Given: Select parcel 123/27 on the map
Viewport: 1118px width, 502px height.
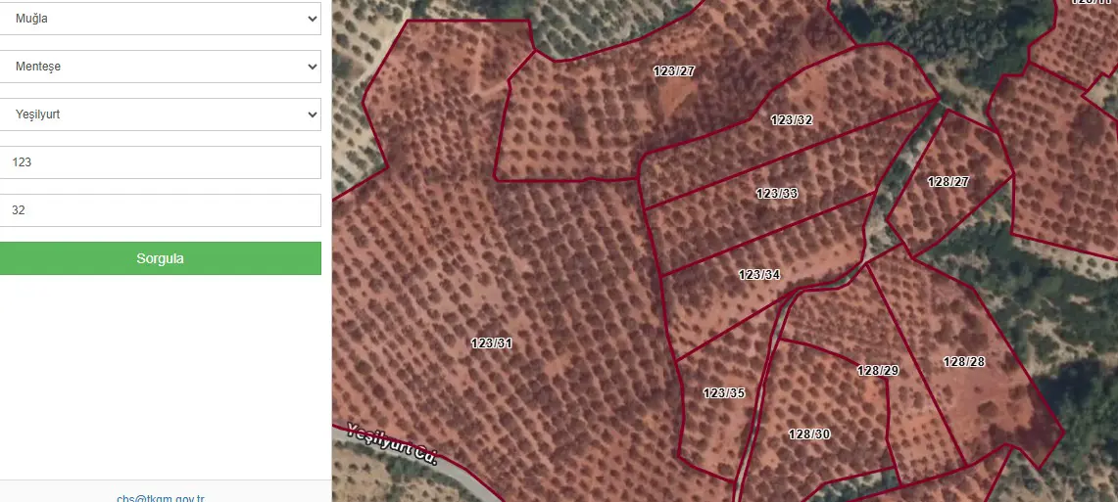Looking at the screenshot, I should coord(674,71).
